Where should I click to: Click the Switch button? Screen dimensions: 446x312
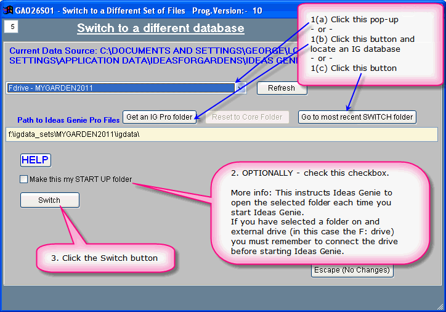[50, 200]
